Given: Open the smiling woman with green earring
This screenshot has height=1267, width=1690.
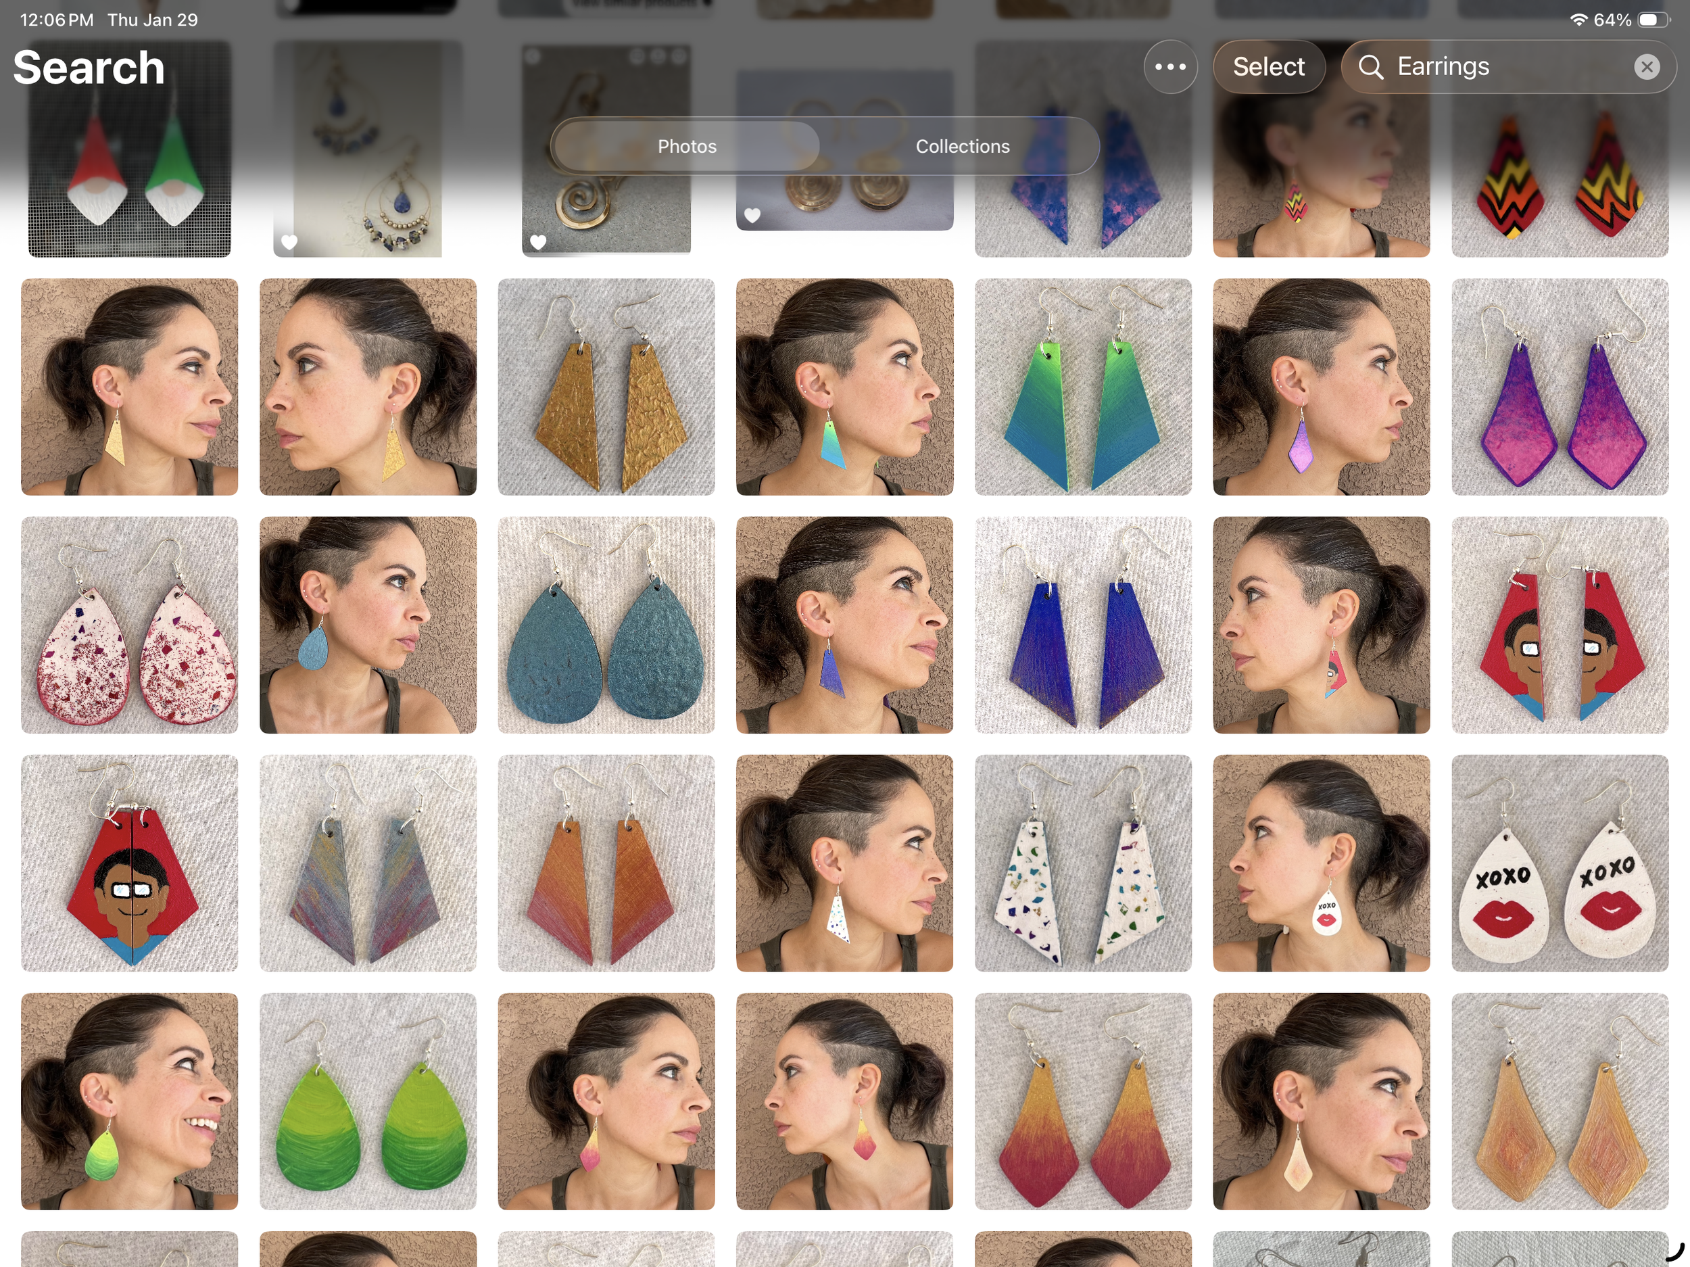Looking at the screenshot, I should (129, 1101).
